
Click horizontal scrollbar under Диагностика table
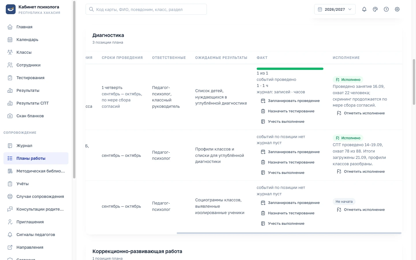coord(289,233)
